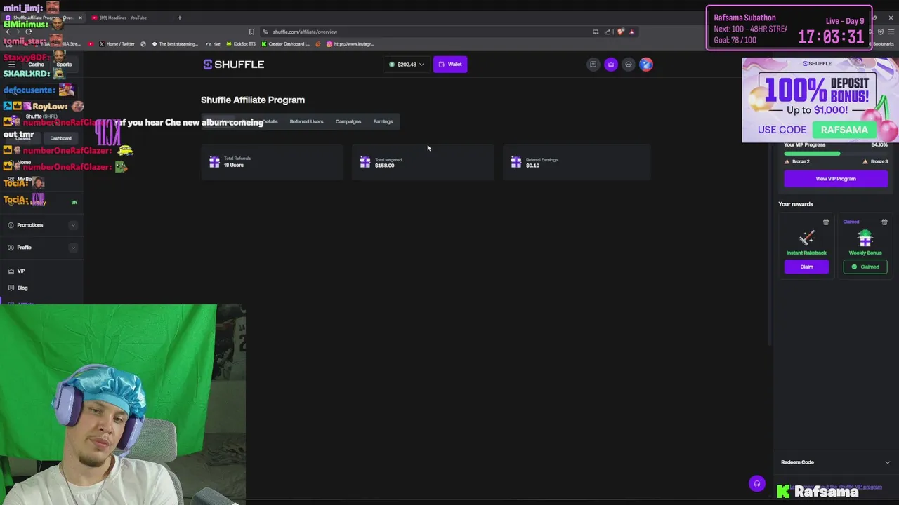Open the balance $202.48 currency dropdown
Viewport: 899px width, 505px height.
pos(407,65)
